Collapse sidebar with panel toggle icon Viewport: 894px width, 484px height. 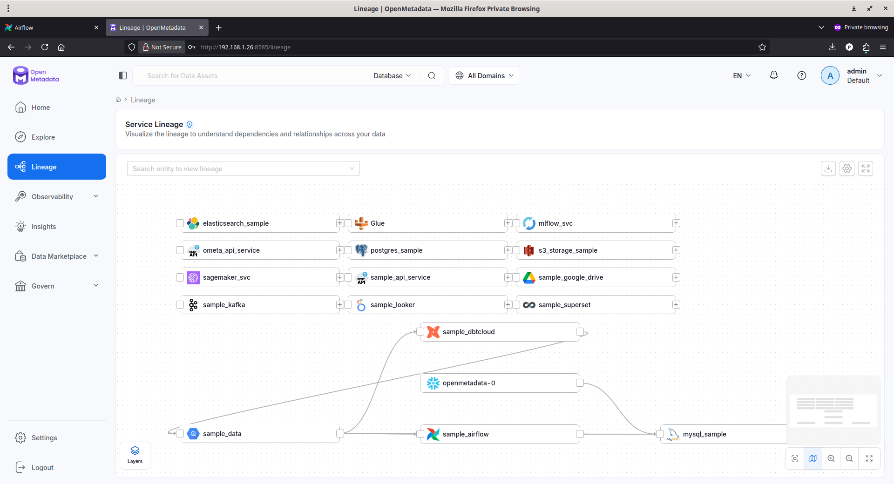(123, 75)
